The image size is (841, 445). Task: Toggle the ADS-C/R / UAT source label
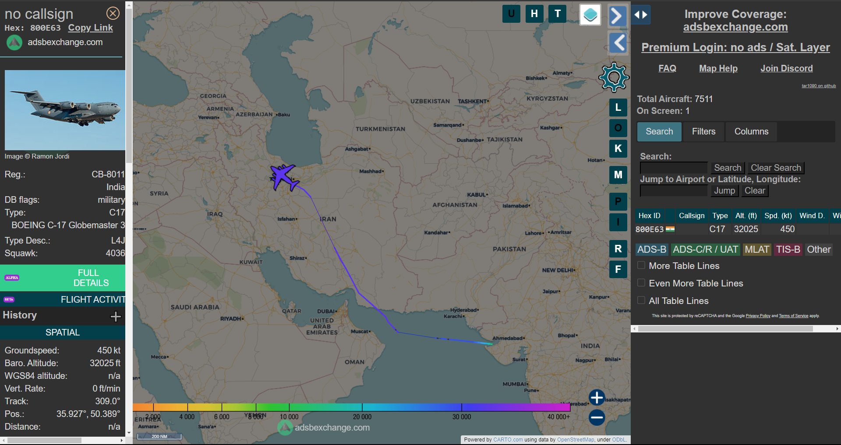point(705,249)
